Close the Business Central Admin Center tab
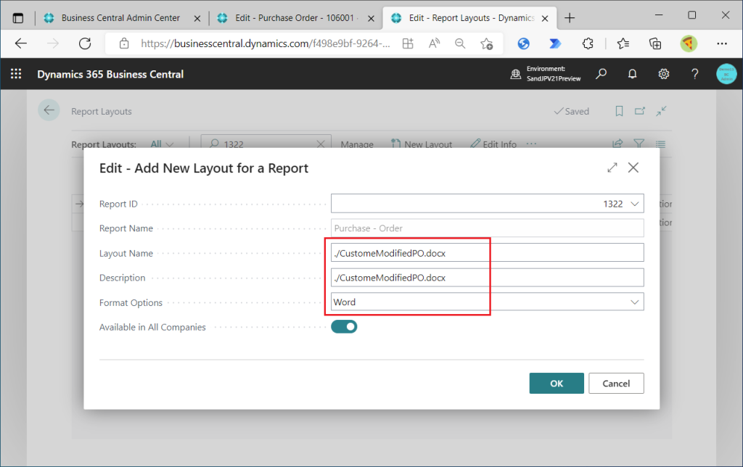The height and width of the screenshot is (467, 743). click(197, 18)
